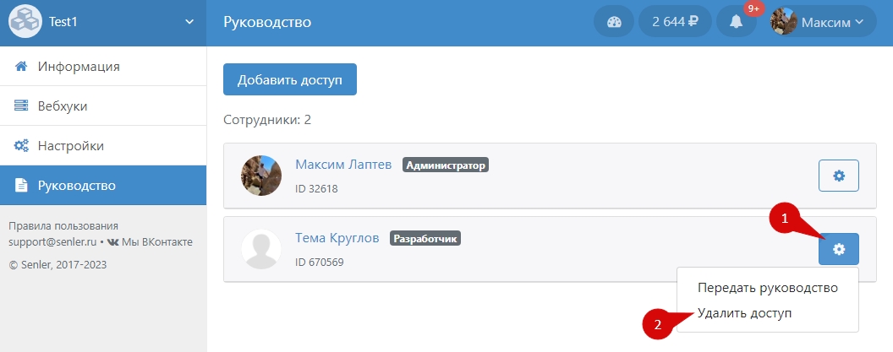The image size is (893, 352).
Task: Click the Настройки cogs icon
Action: 22,145
